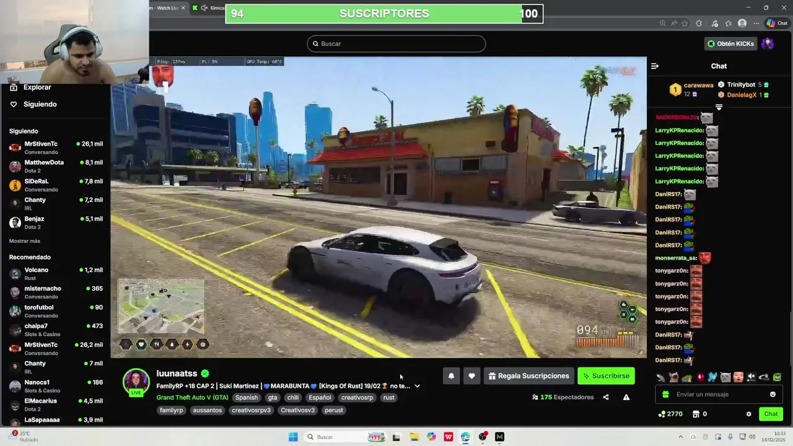The width and height of the screenshot is (793, 446).
Task: Click the Obtén KICKs button
Action: 731,43
